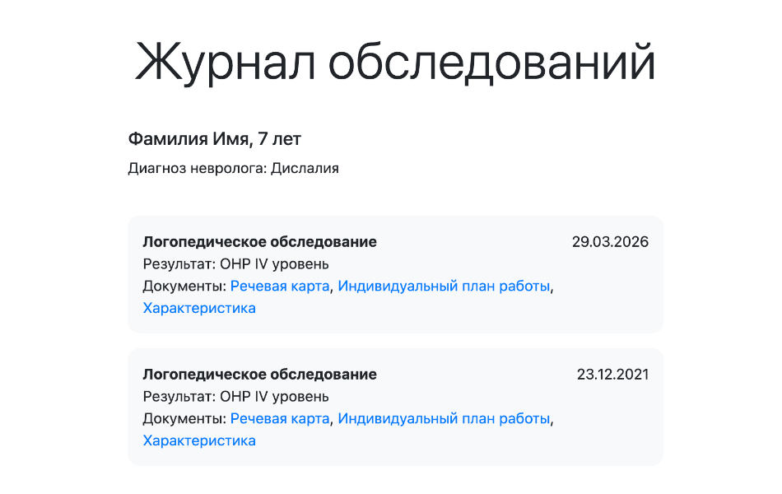Click Характеристика link in the 23.12.2021 entry
Viewport: 782px width, 494px height.
pos(199,440)
